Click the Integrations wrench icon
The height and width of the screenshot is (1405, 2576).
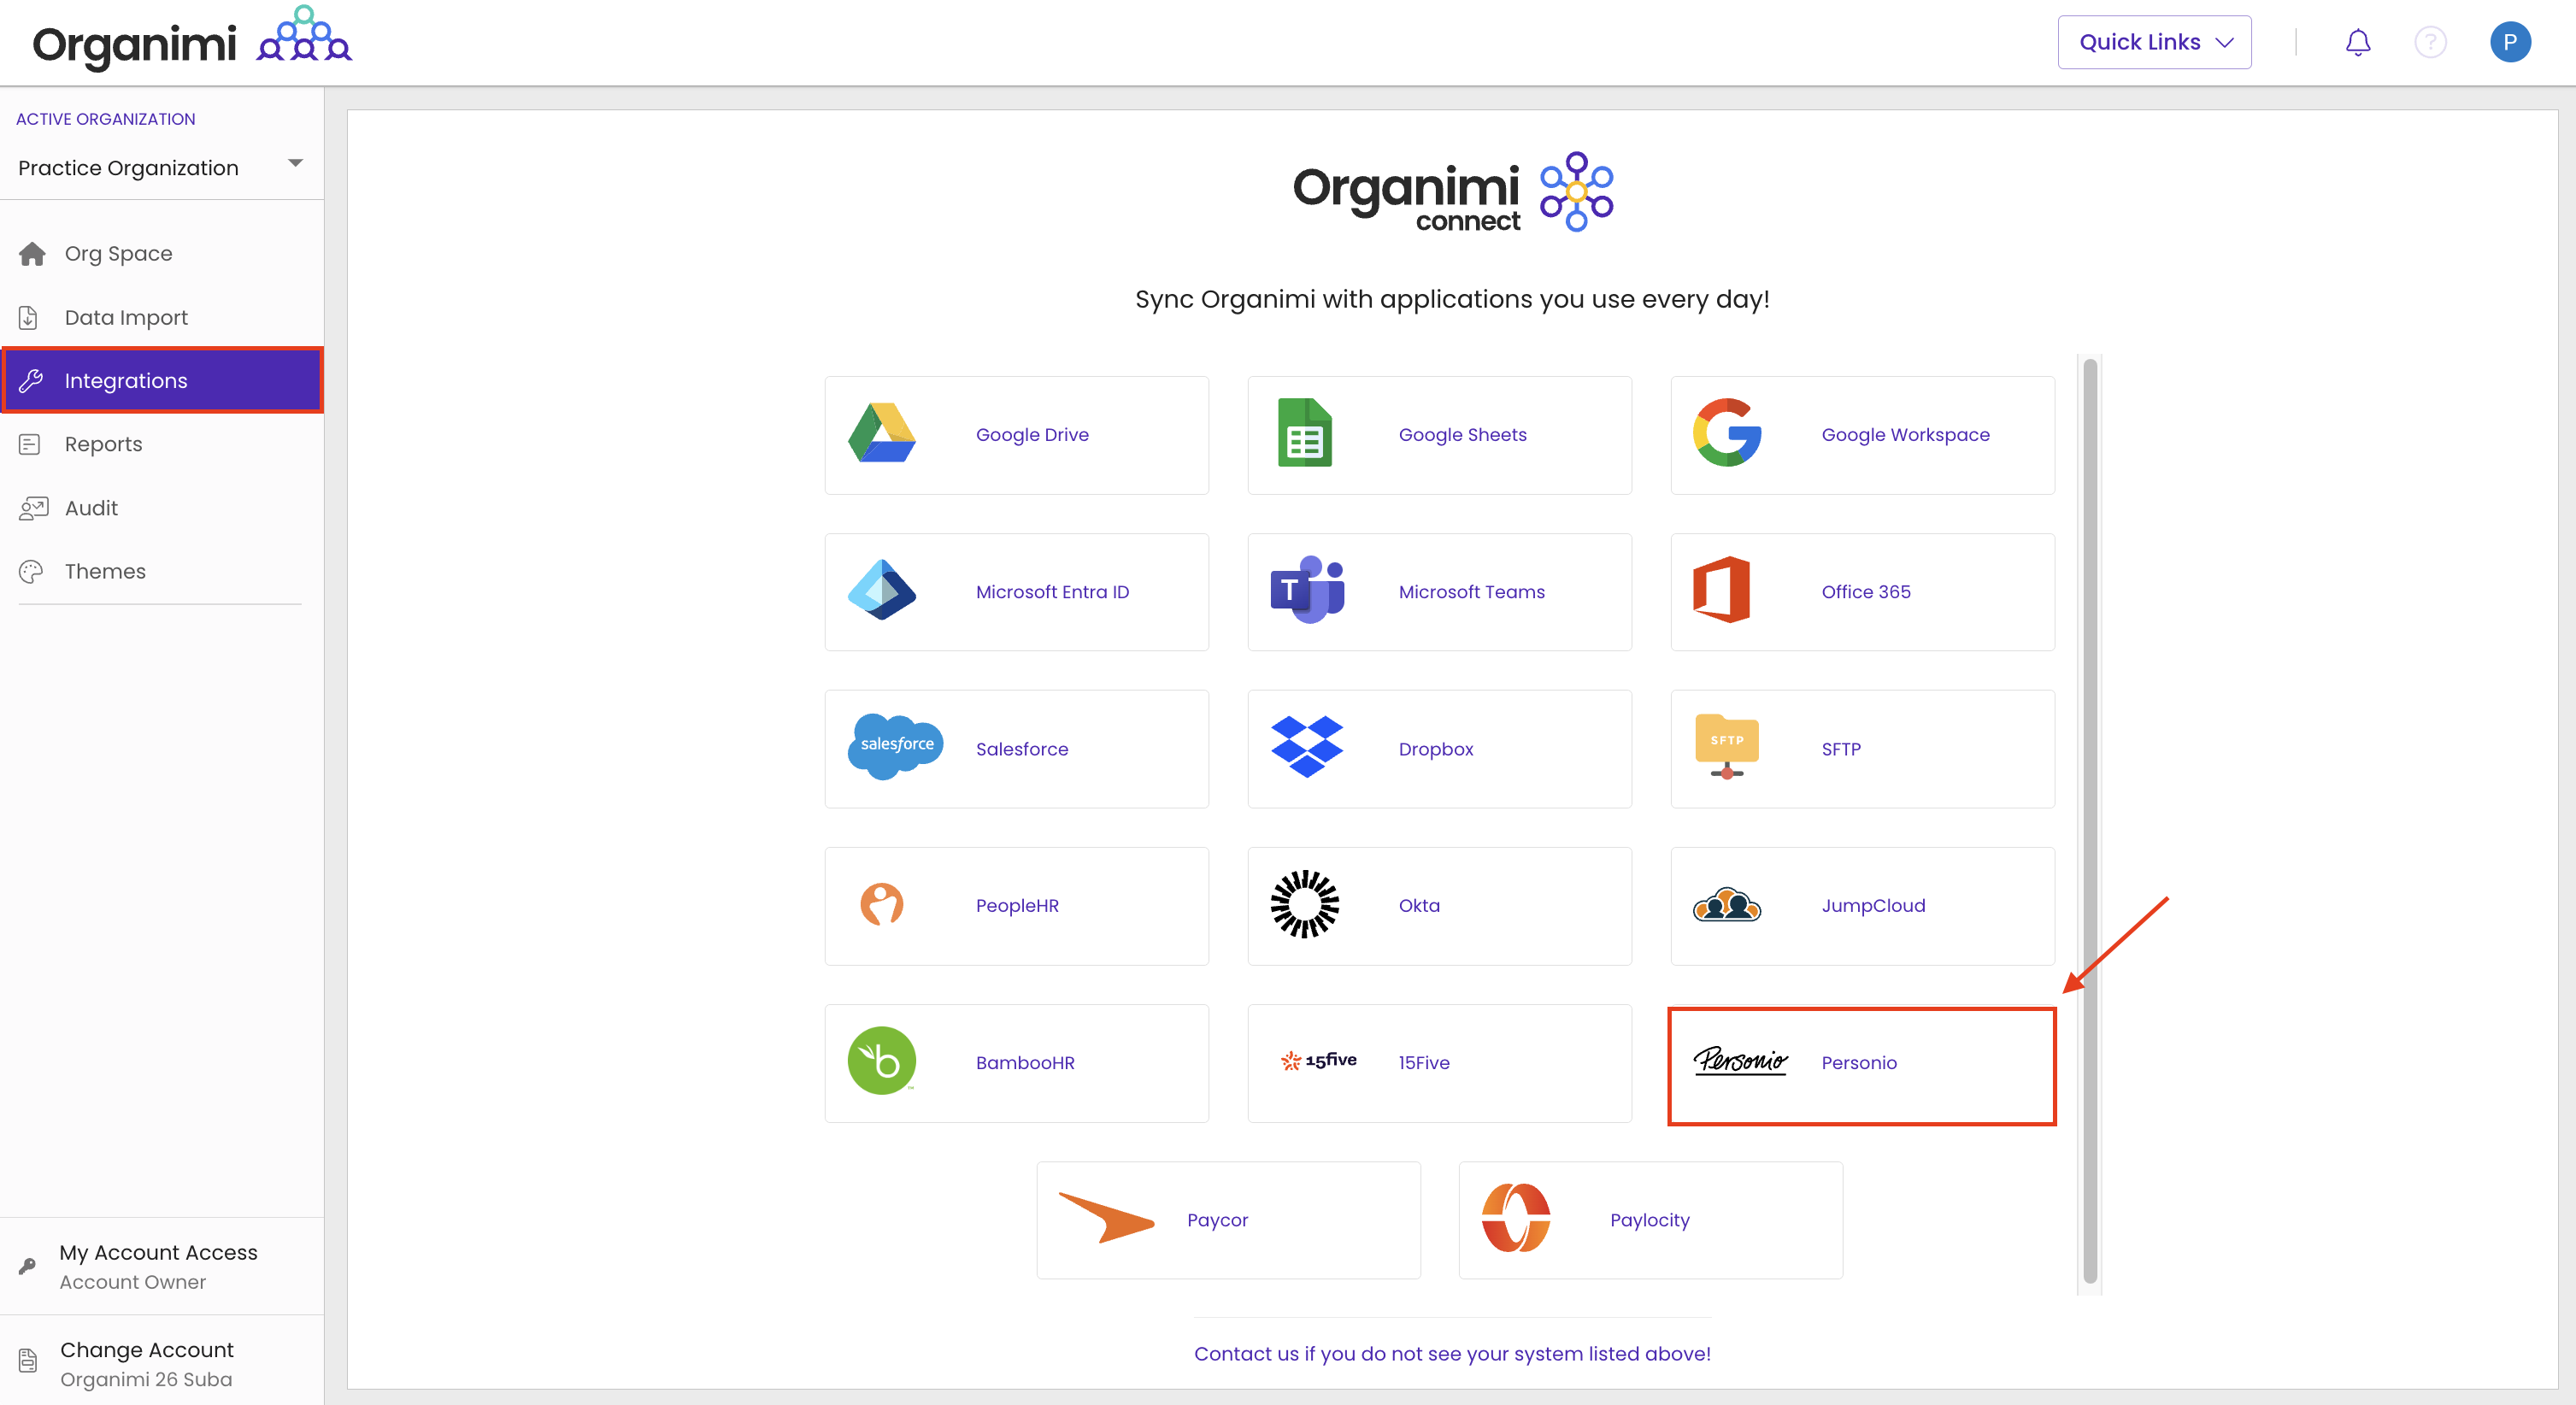pos(31,380)
